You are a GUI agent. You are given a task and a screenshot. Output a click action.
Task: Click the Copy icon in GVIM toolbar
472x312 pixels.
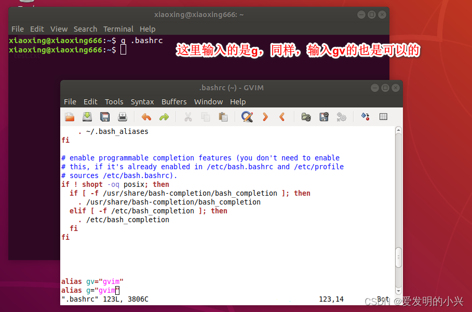206,117
